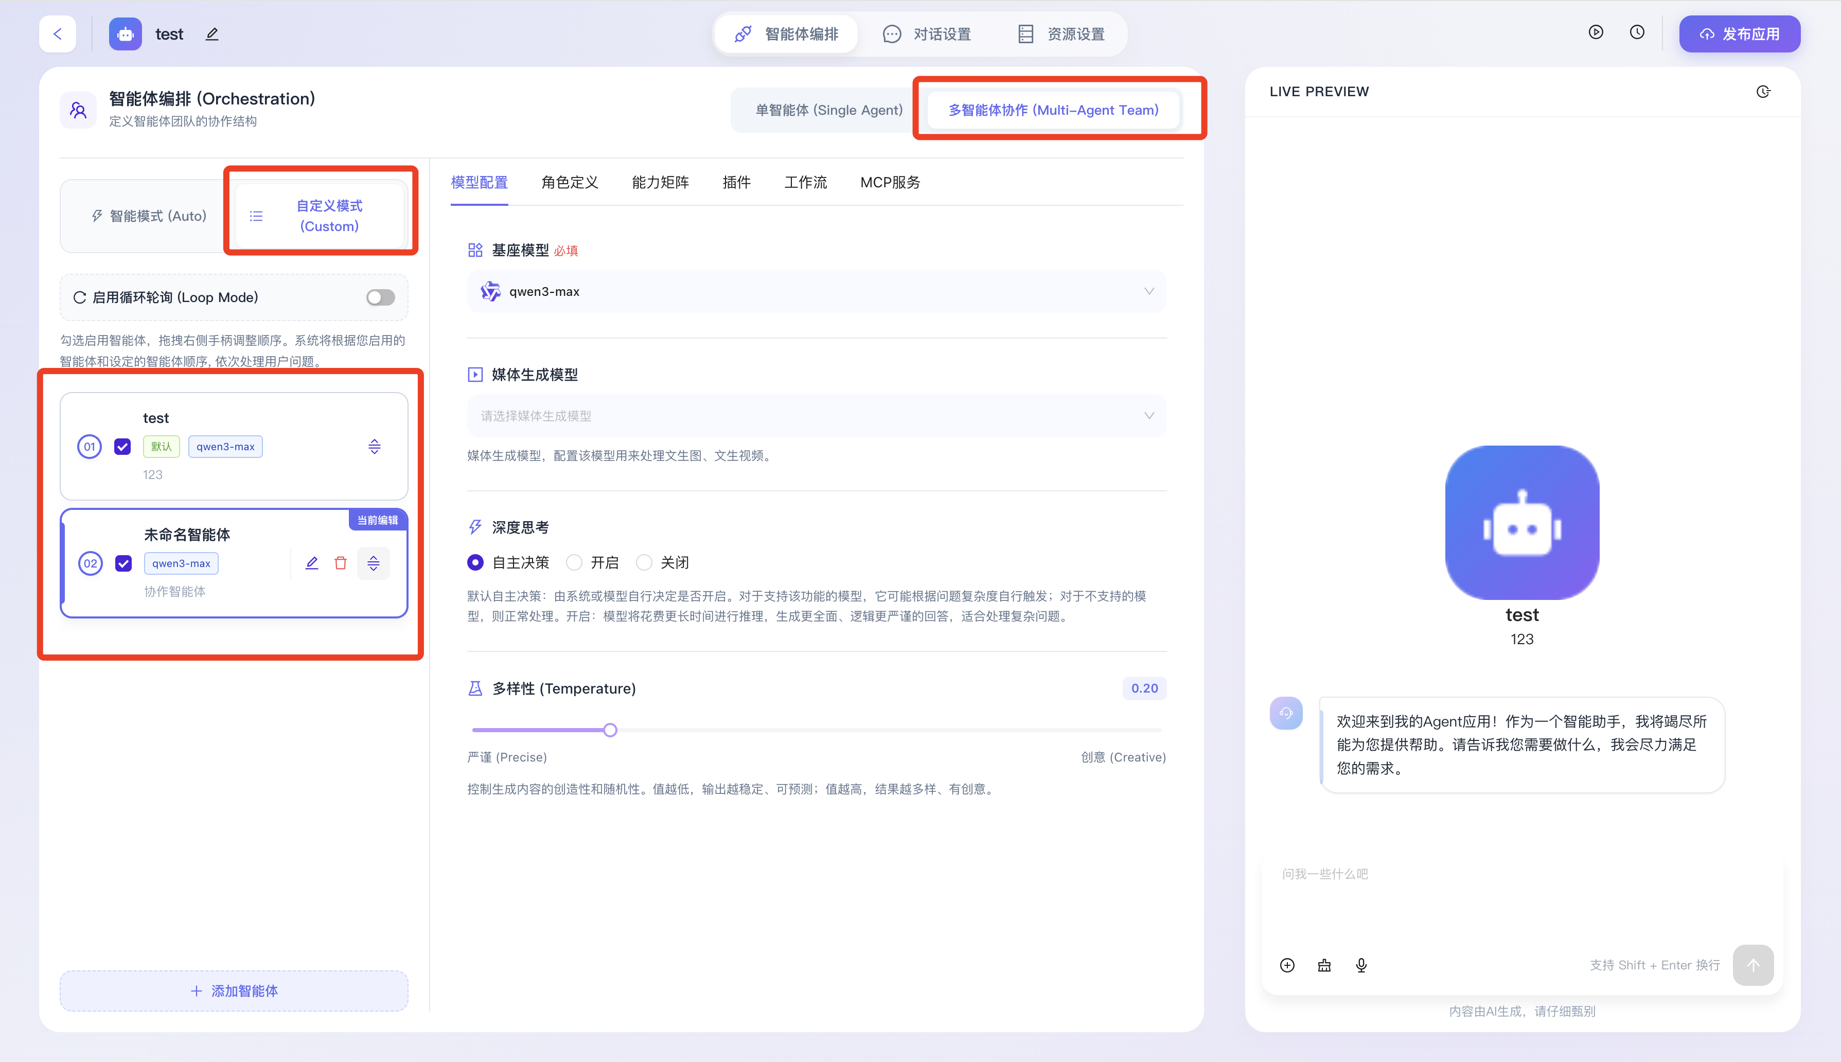Switch to the 角色定义 tab
This screenshot has width=1841, height=1062.
click(570, 182)
